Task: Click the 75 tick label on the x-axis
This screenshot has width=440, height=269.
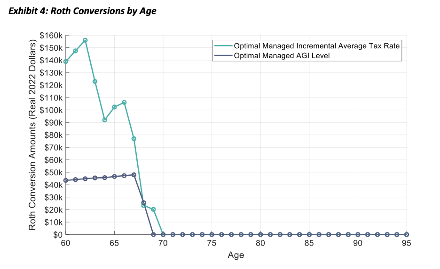Action: (x=212, y=244)
